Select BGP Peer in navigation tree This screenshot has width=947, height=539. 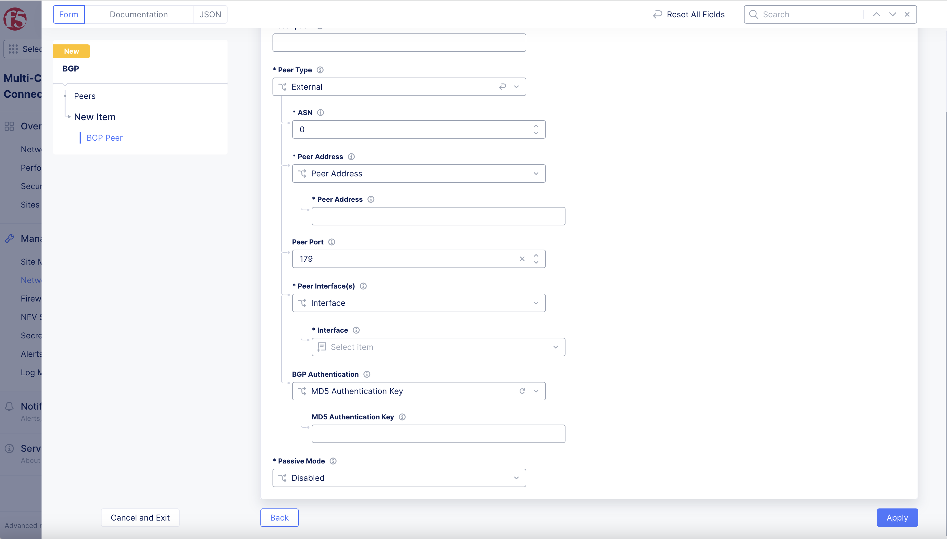[x=104, y=138]
